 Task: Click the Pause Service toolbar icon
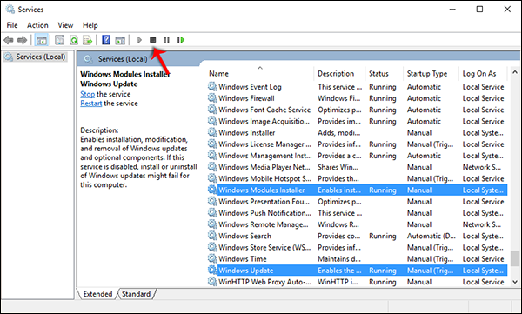tap(167, 40)
